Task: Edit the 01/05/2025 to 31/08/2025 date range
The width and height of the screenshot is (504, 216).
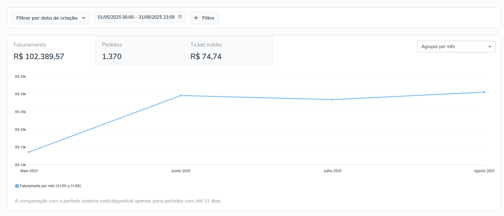Action: coord(140,17)
